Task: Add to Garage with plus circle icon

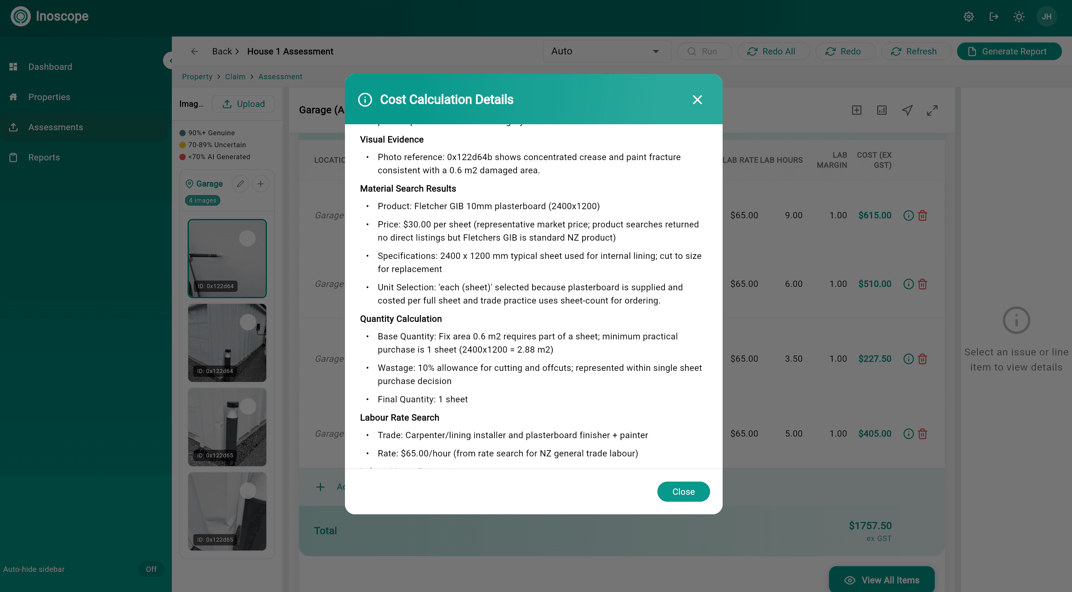Action: click(261, 184)
